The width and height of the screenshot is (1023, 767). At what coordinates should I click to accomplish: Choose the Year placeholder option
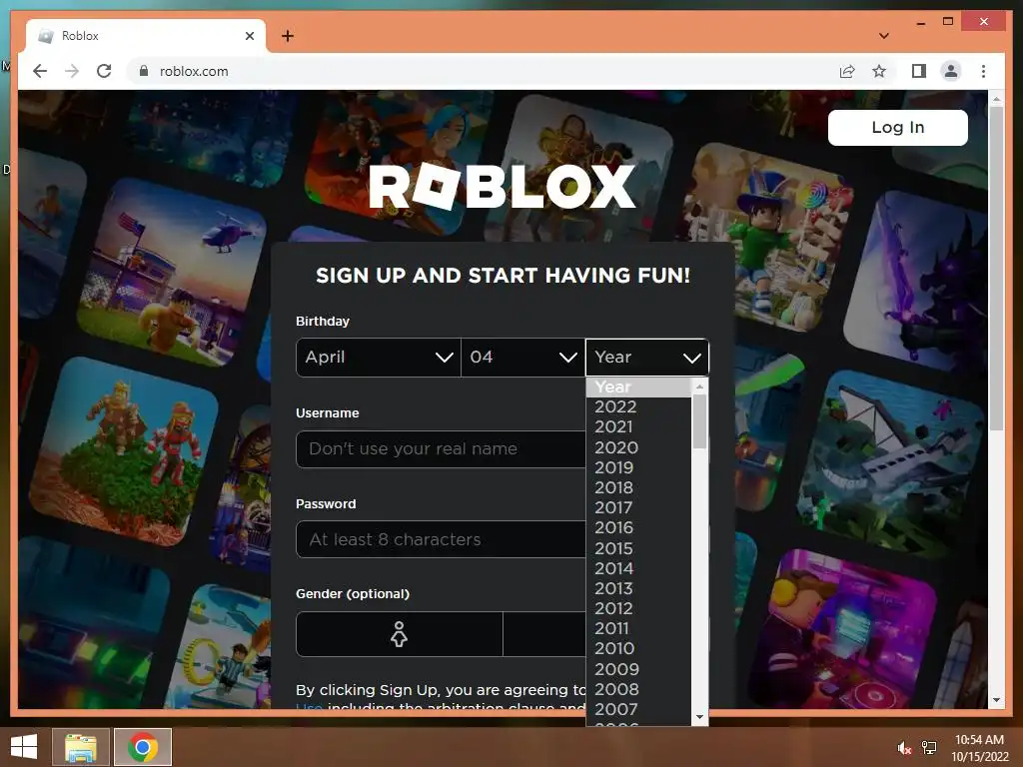639,386
